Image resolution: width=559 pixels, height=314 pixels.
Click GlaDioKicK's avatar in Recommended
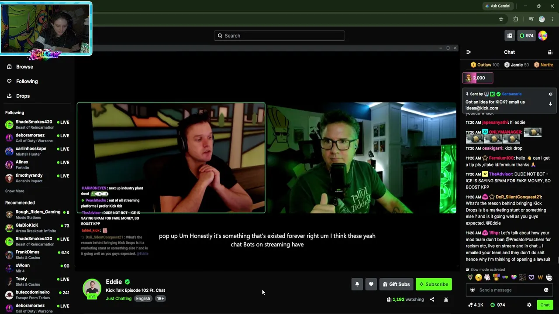pos(9,228)
